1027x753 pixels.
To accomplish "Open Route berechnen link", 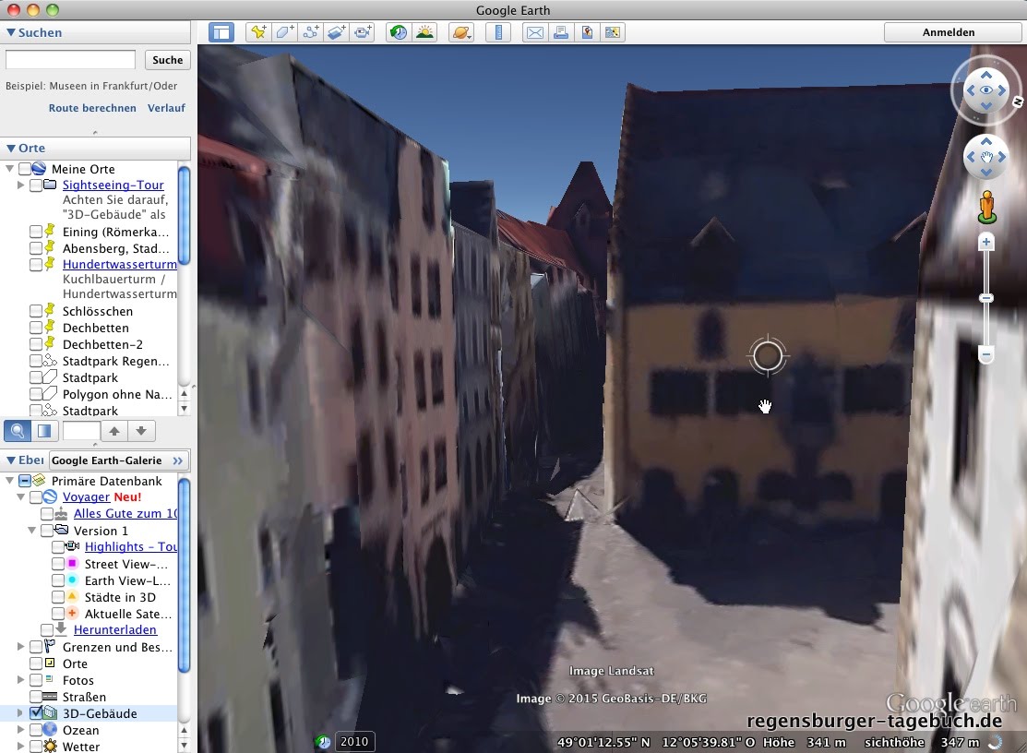I will click(92, 108).
